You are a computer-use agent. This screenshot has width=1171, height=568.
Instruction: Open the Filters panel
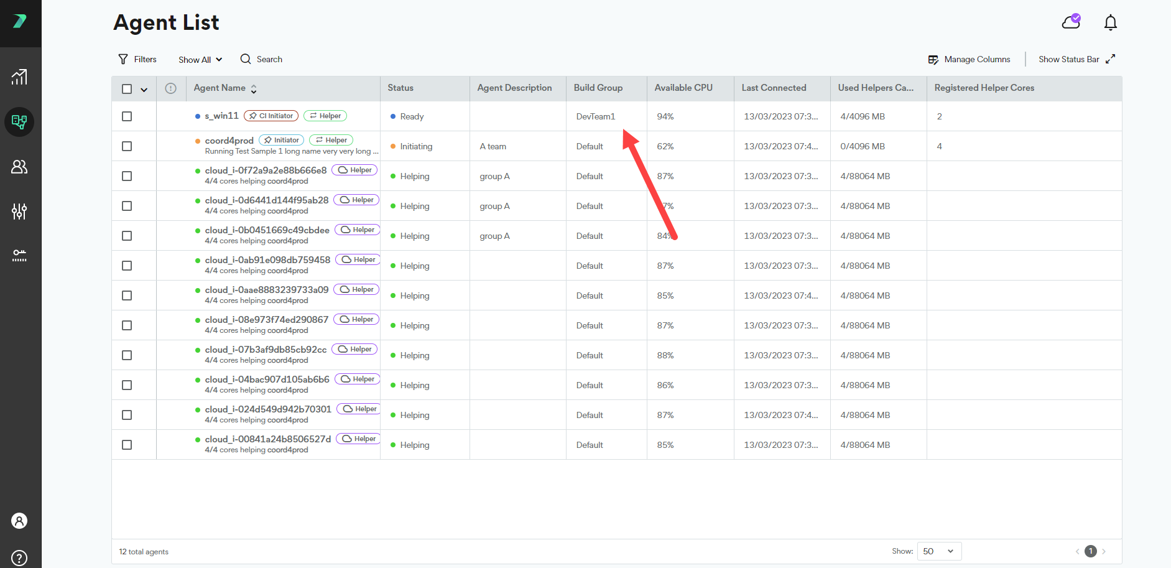(137, 60)
